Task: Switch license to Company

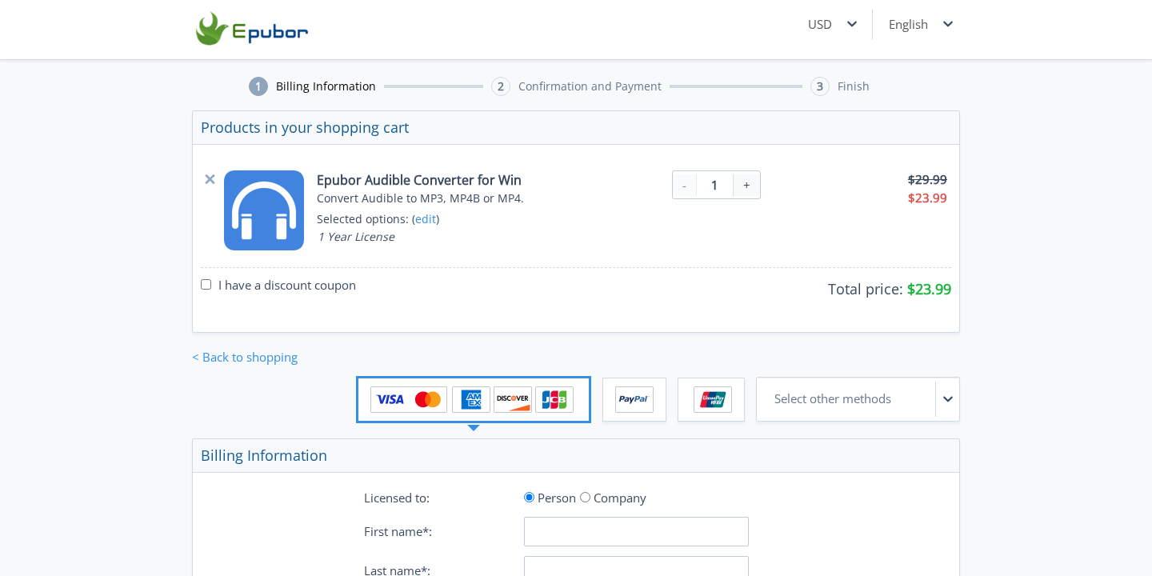Action: [585, 497]
